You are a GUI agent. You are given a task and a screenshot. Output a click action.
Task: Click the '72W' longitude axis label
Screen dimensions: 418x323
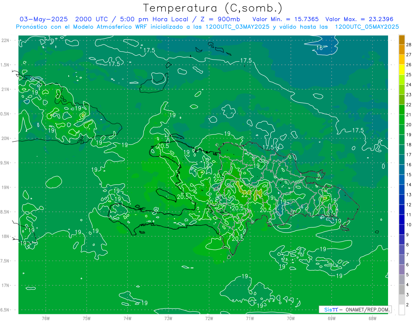[x=209, y=318]
